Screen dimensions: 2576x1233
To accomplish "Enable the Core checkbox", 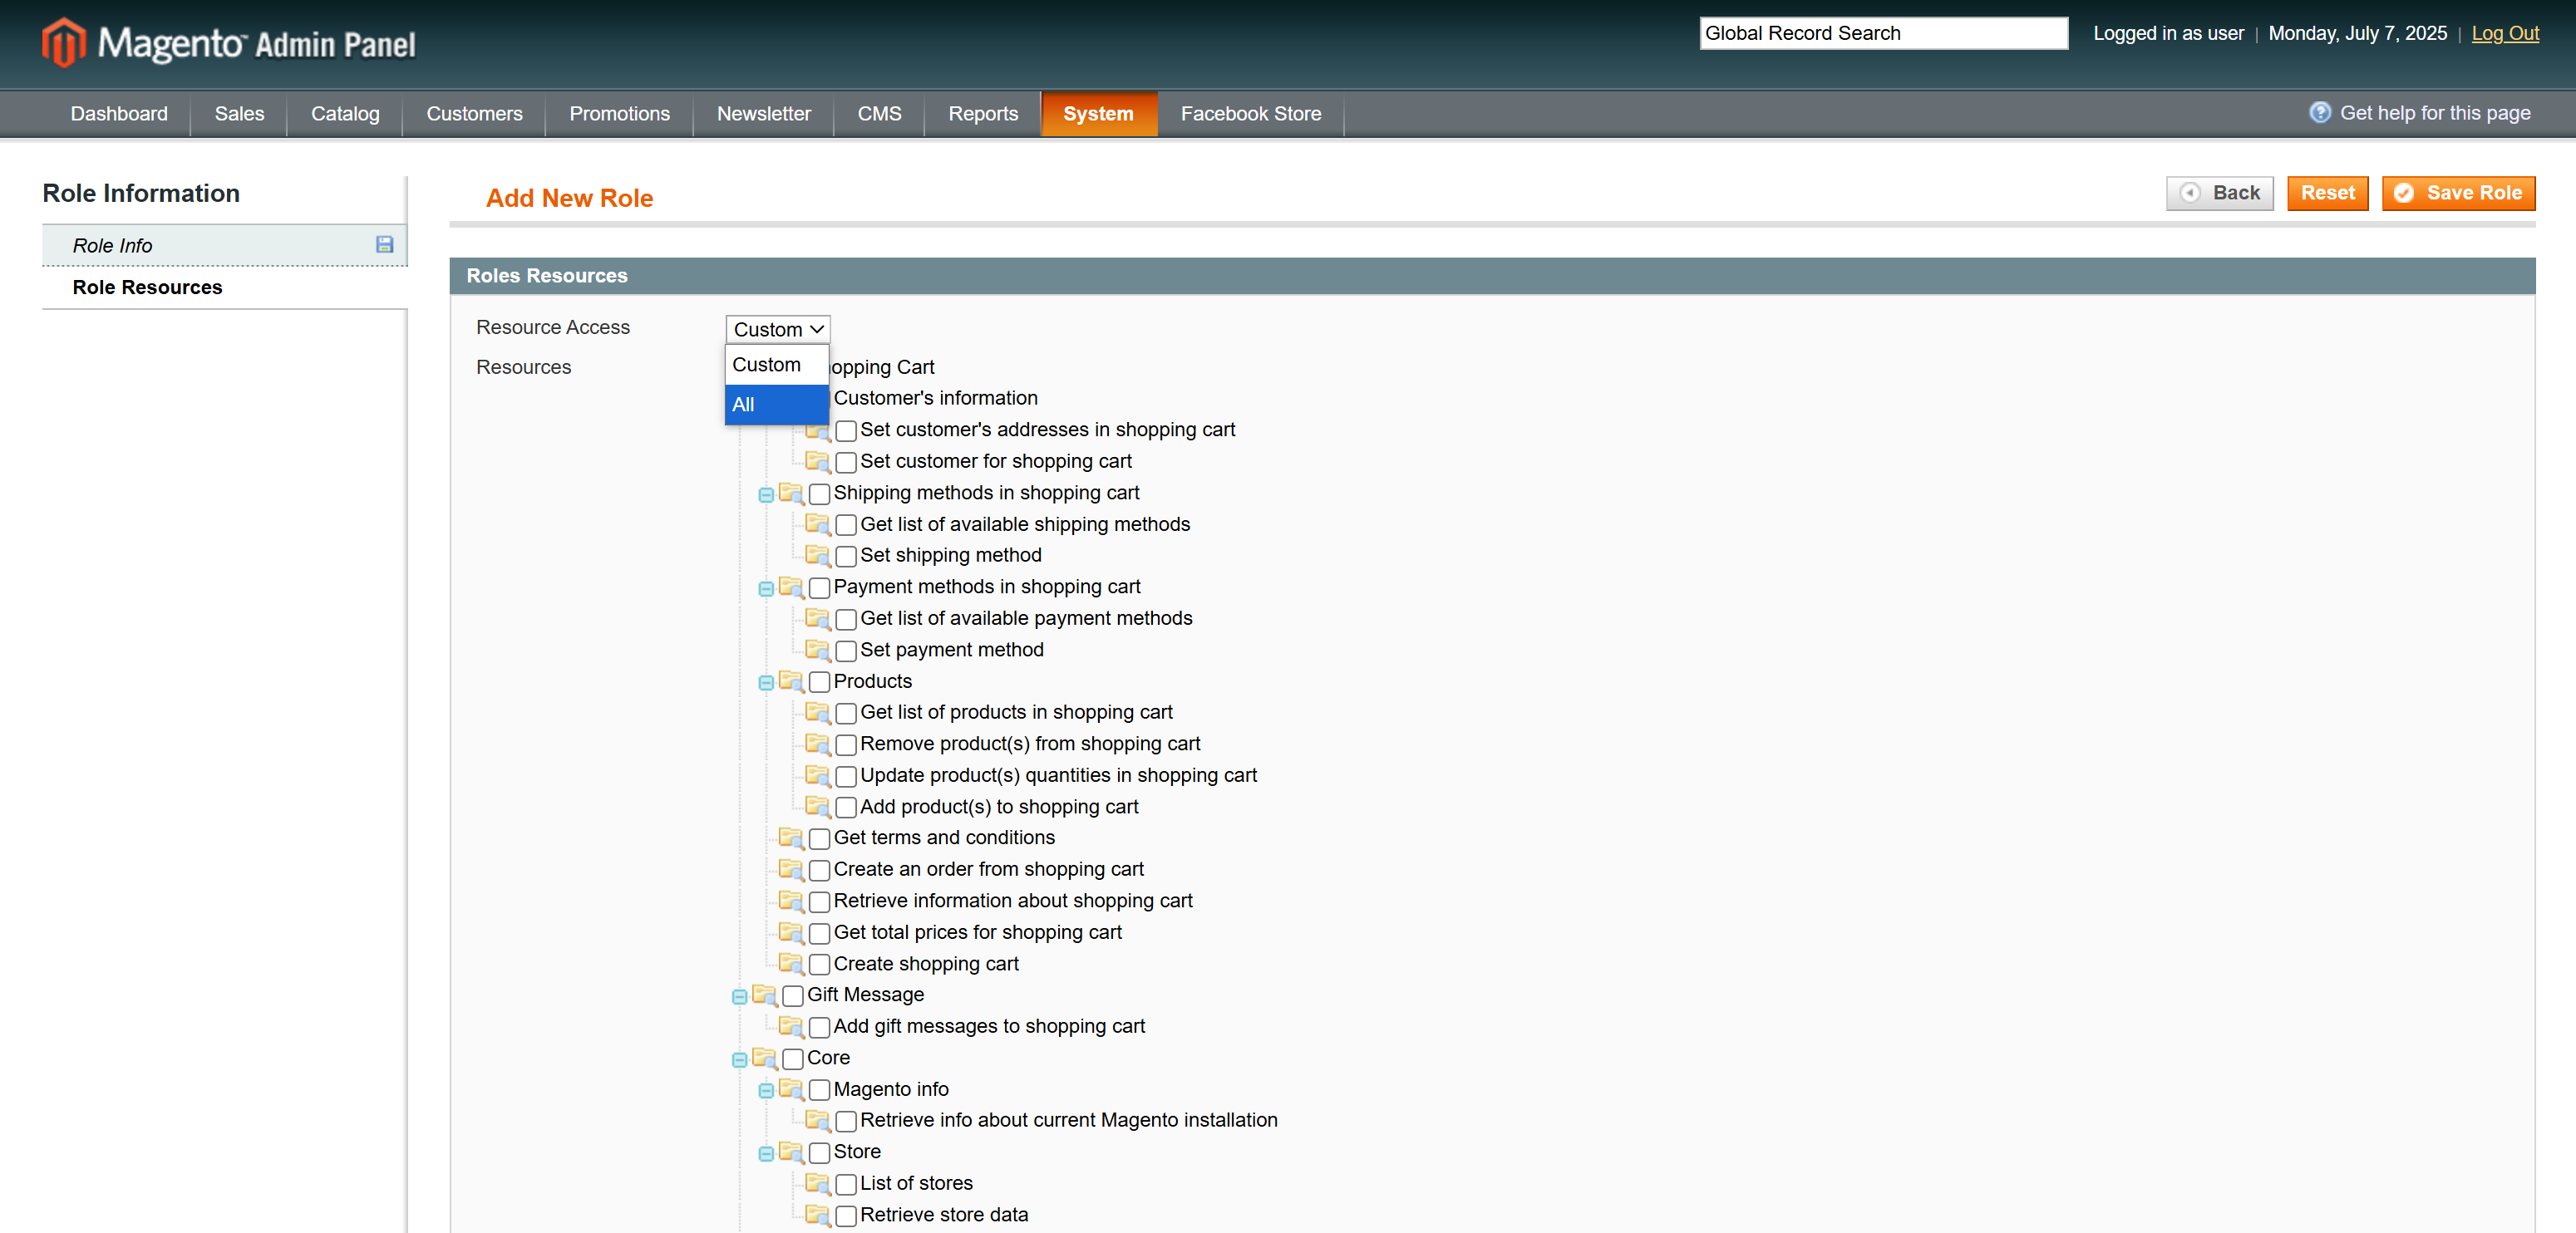I will click(x=793, y=1059).
